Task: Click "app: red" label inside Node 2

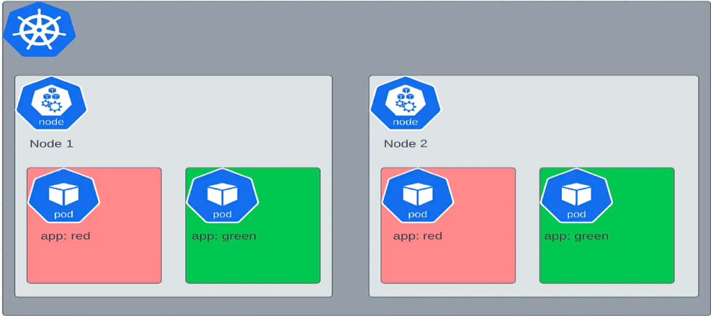Action: [419, 236]
